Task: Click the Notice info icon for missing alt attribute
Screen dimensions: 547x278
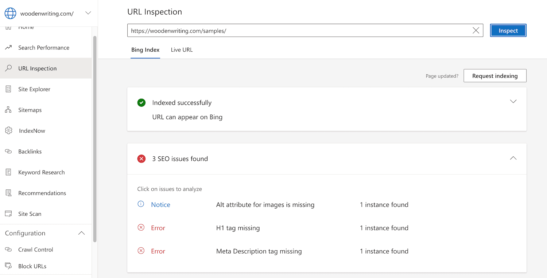Action: point(141,204)
